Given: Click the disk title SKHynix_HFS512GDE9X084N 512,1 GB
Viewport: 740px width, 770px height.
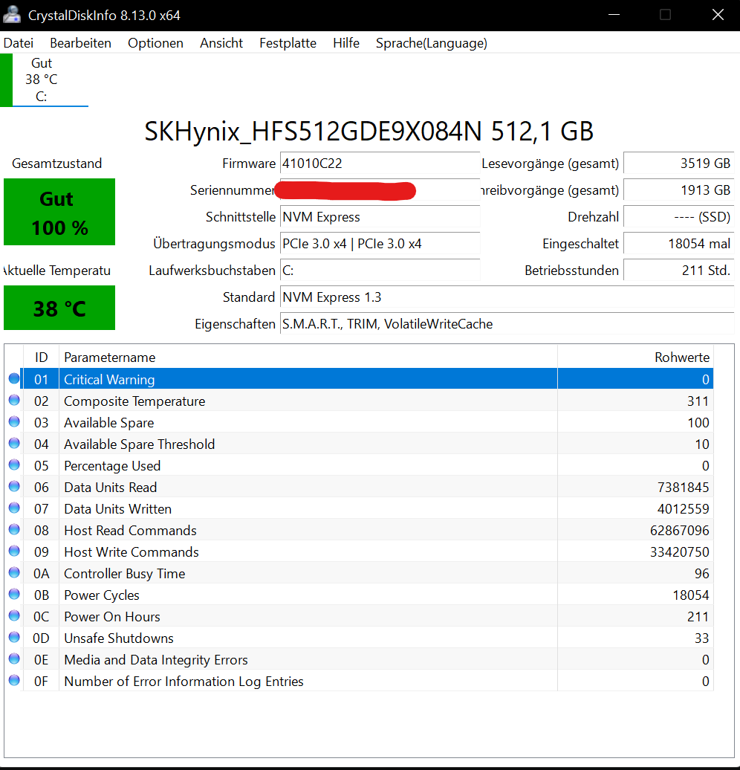Looking at the screenshot, I should point(369,131).
